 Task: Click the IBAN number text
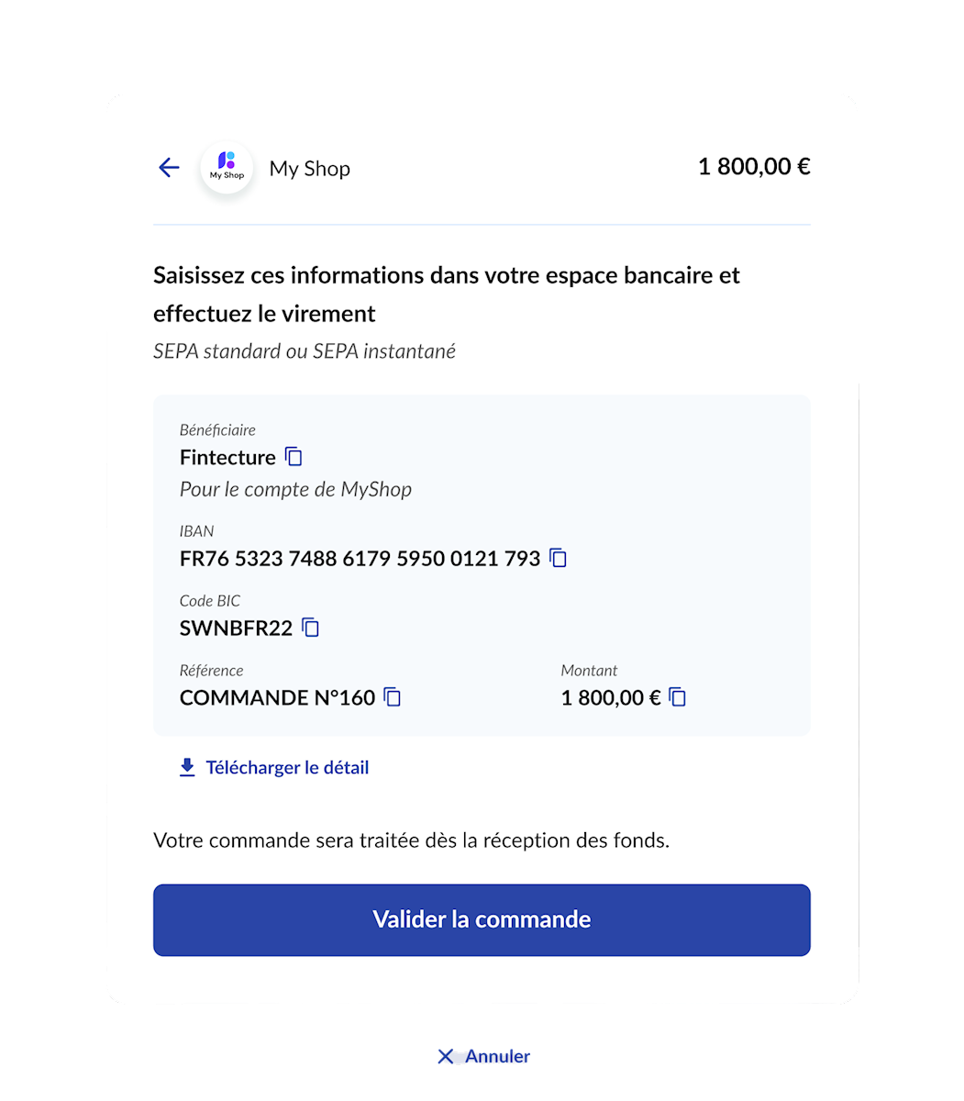[x=360, y=558]
